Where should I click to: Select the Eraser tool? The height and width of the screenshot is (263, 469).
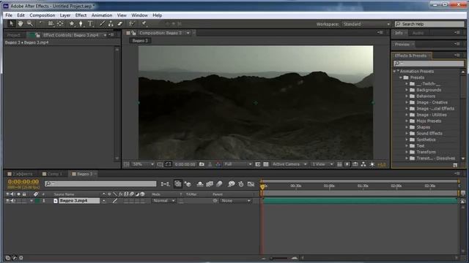(x=120, y=23)
